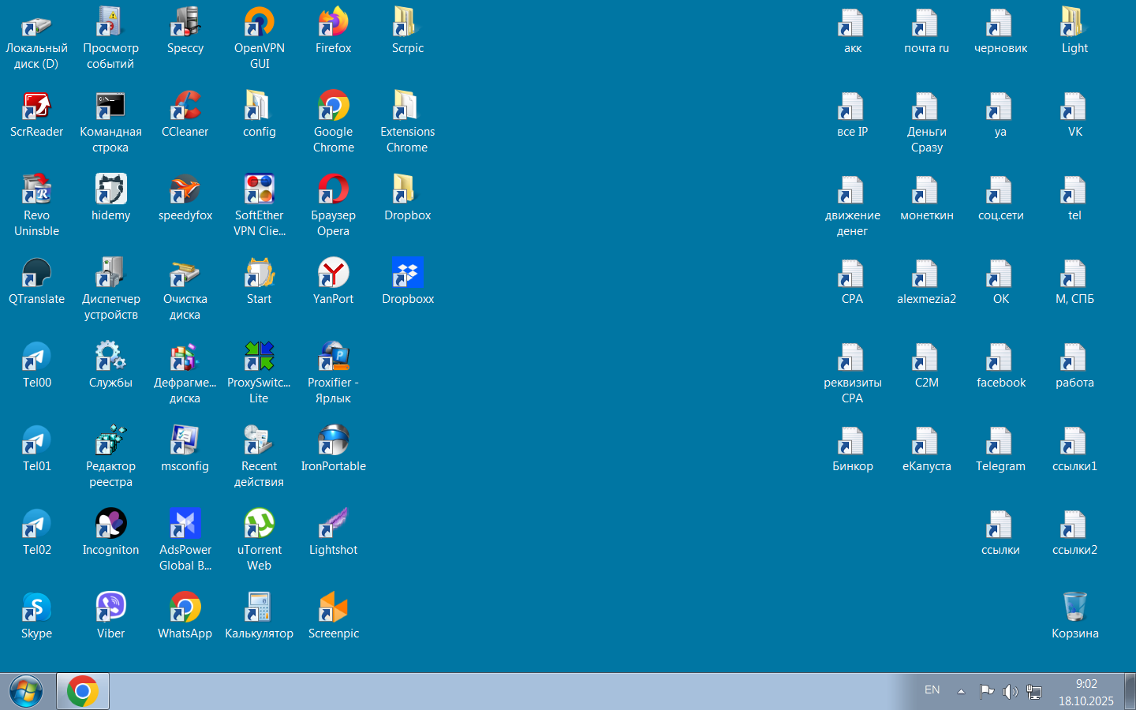This screenshot has width=1136, height=710.
Task: Click the Dropboxx blue icon
Action: pyautogui.click(x=407, y=275)
